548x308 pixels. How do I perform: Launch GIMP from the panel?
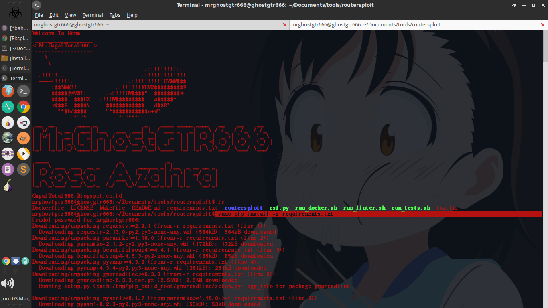coord(23,138)
